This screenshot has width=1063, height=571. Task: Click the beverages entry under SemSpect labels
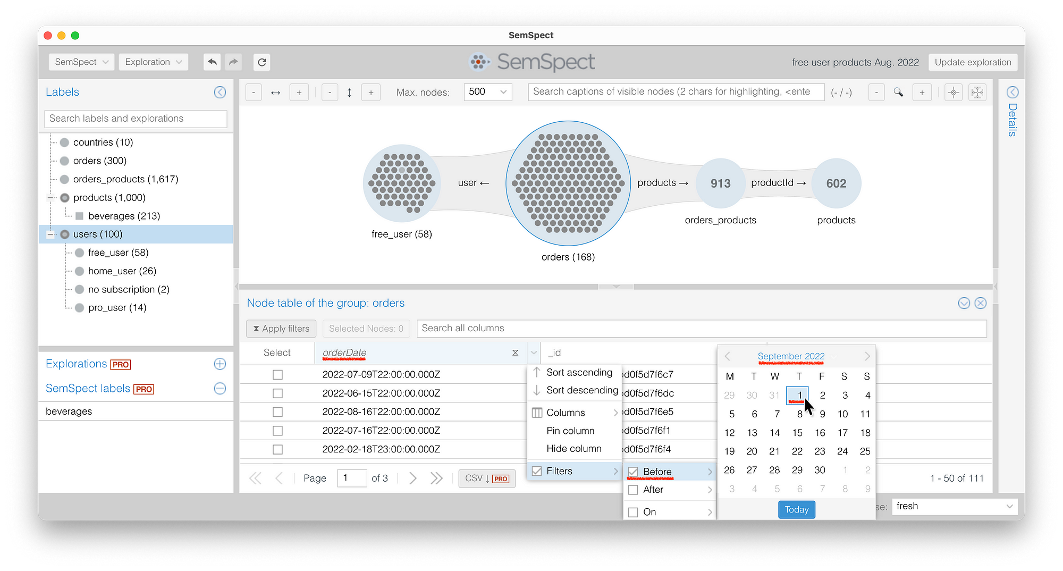[x=69, y=412]
